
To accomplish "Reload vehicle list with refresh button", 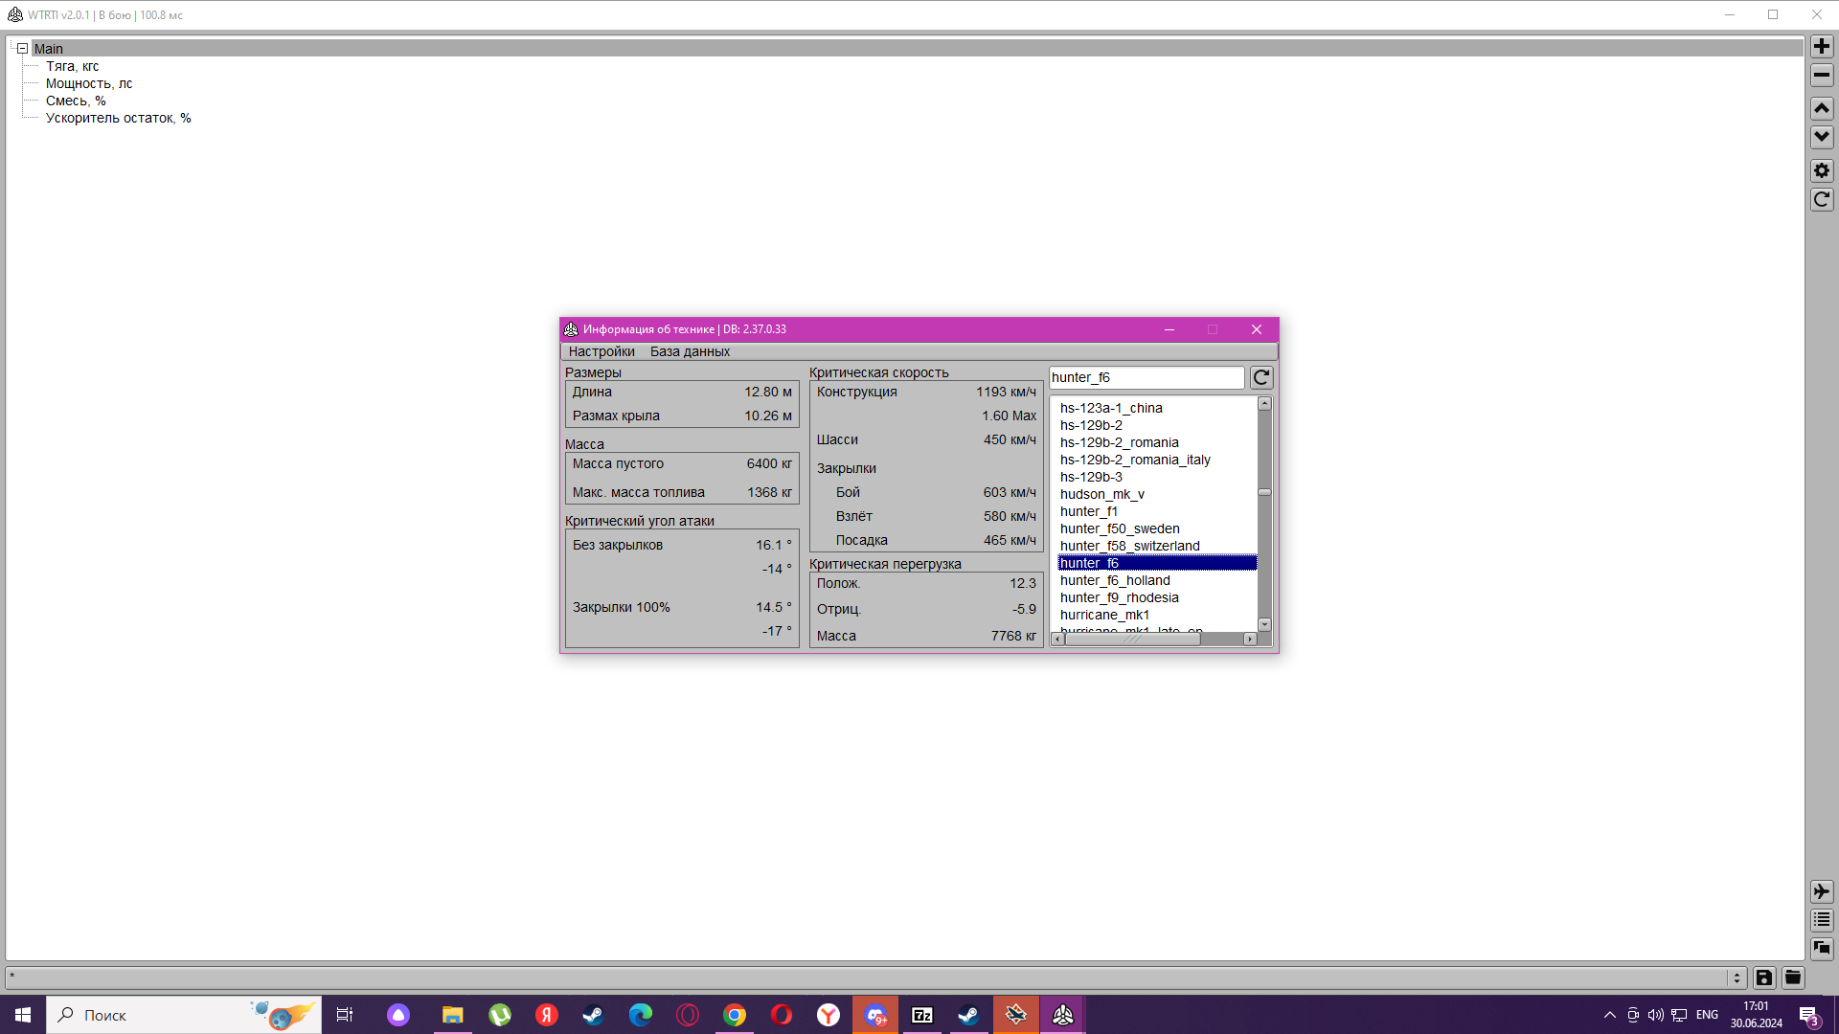I will 1261,377.
